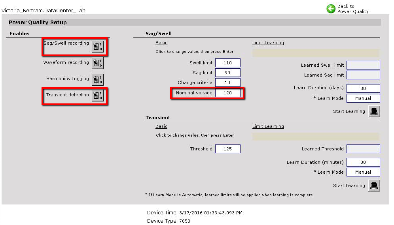Select the Basic heading under Sag/Swell
Screen dimensions: 394x225
161,43
